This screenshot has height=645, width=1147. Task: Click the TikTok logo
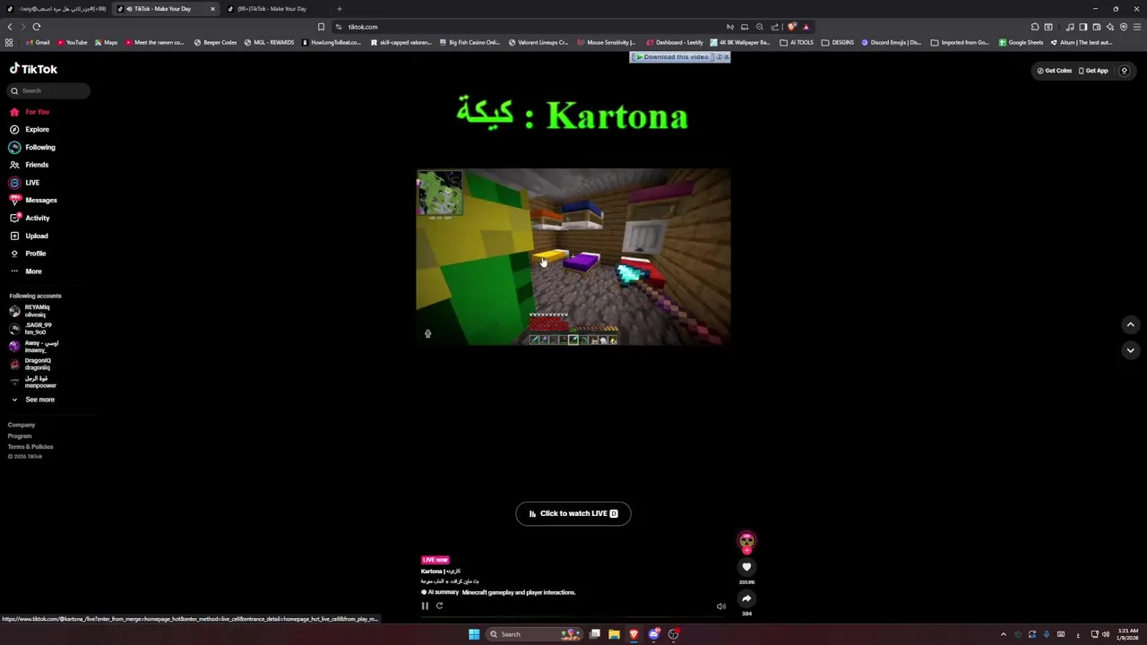tap(33, 69)
